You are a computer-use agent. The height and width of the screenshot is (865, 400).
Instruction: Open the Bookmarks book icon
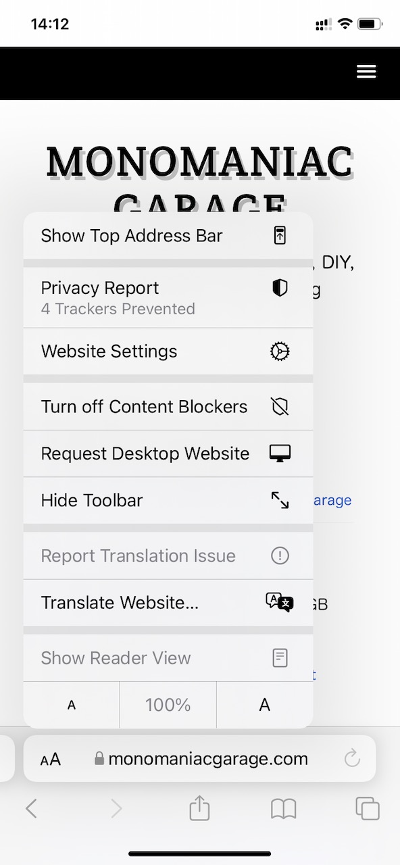[x=284, y=809]
